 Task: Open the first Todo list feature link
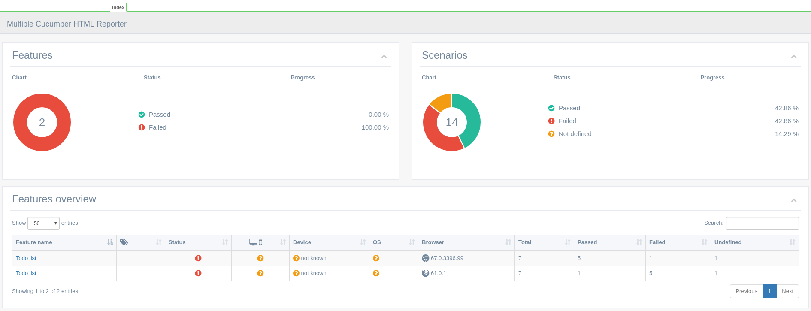coord(26,258)
